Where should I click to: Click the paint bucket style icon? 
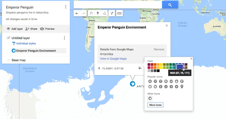pyautogui.click(x=140, y=68)
